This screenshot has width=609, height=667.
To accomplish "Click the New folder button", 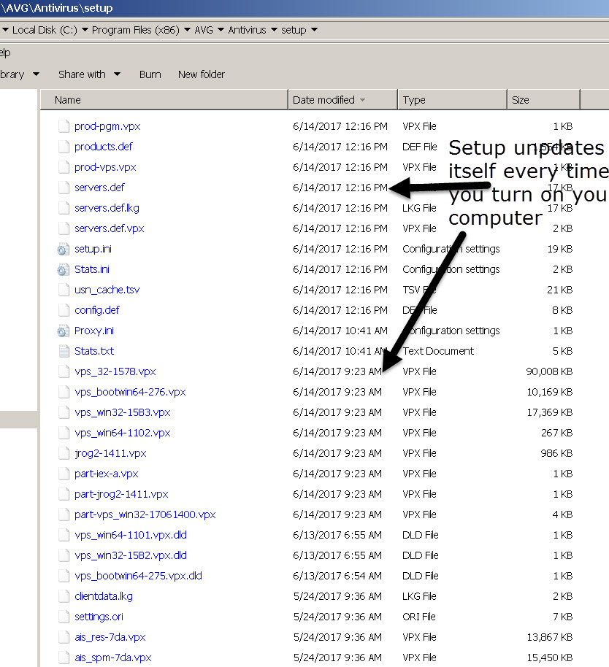I will (x=202, y=74).
